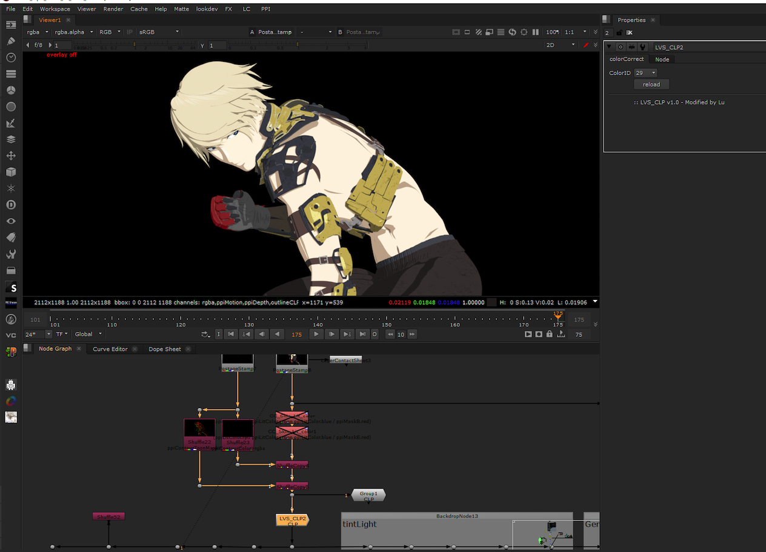This screenshot has height=552, width=766.
Task: Open the Image nodes toolbar menu
Action: click(x=11, y=25)
